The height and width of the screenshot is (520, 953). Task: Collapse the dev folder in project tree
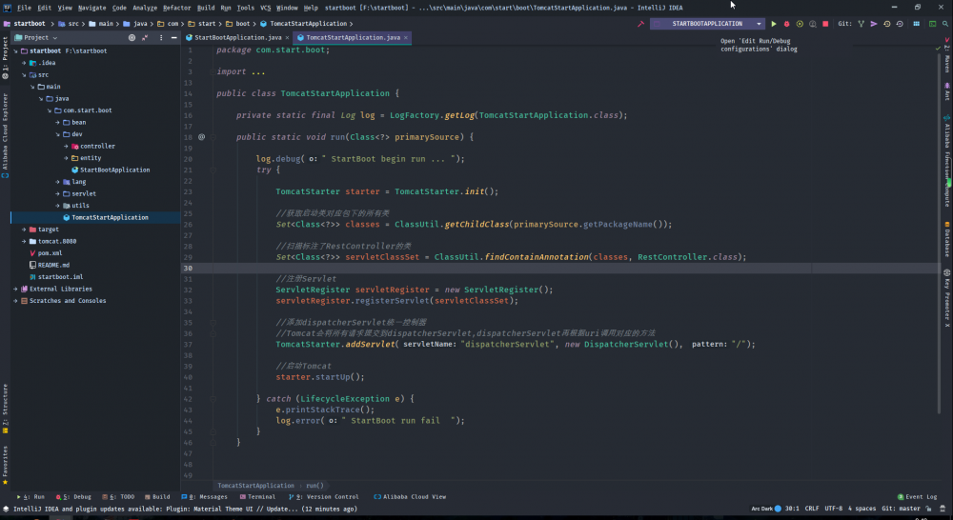59,134
